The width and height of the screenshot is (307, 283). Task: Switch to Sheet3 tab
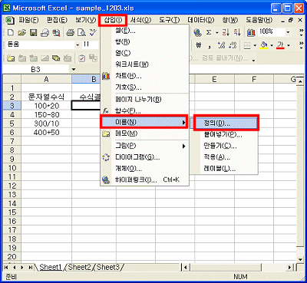pyautogui.click(x=108, y=267)
